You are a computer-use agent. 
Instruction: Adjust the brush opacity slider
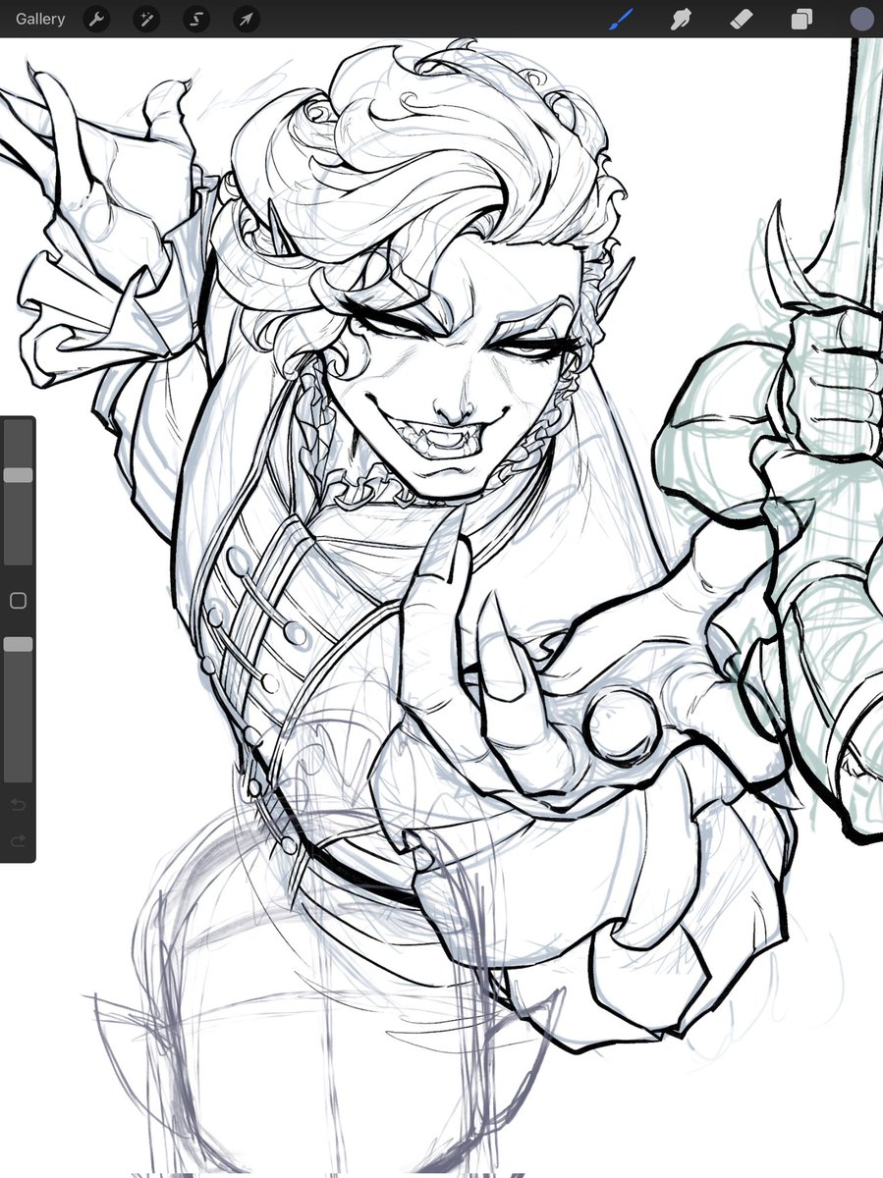[x=18, y=644]
